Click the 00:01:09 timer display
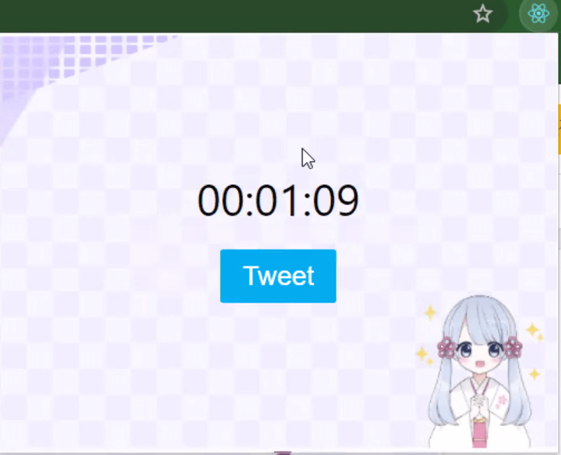 click(278, 200)
